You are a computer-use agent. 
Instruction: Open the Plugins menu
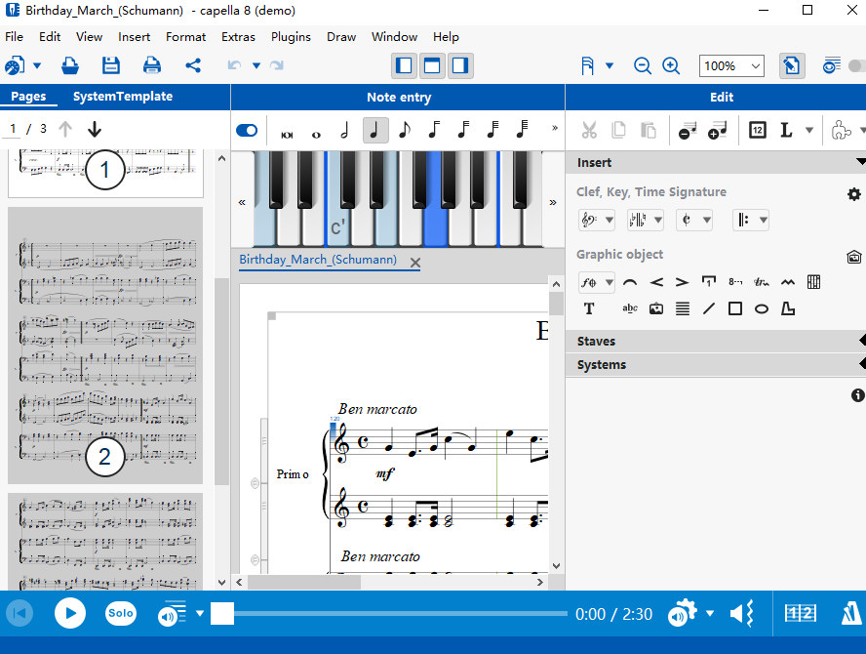291,37
